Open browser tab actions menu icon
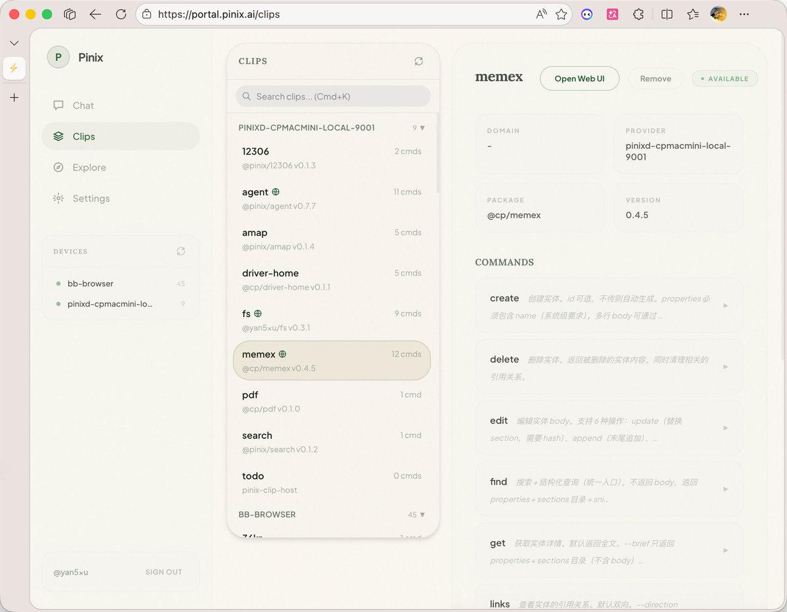Screen dimensions: 787x612 (70, 14)
